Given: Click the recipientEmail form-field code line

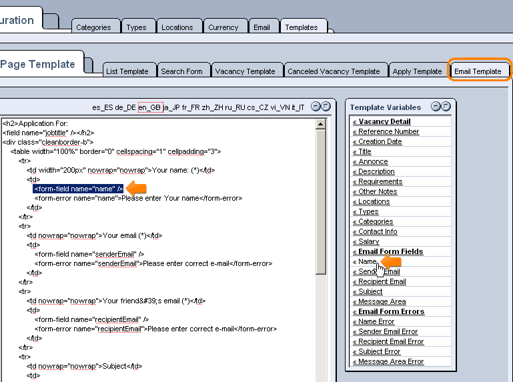Looking at the screenshot, I should pyautogui.click(x=91, y=319).
